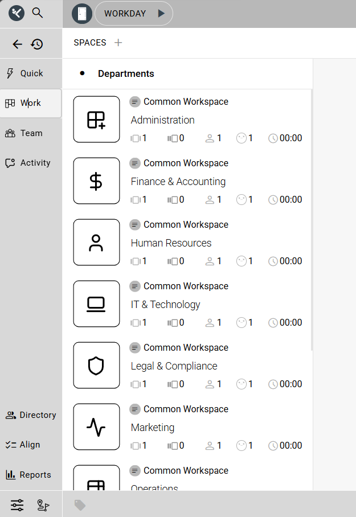Go back with the left arrow

[x=18, y=44]
